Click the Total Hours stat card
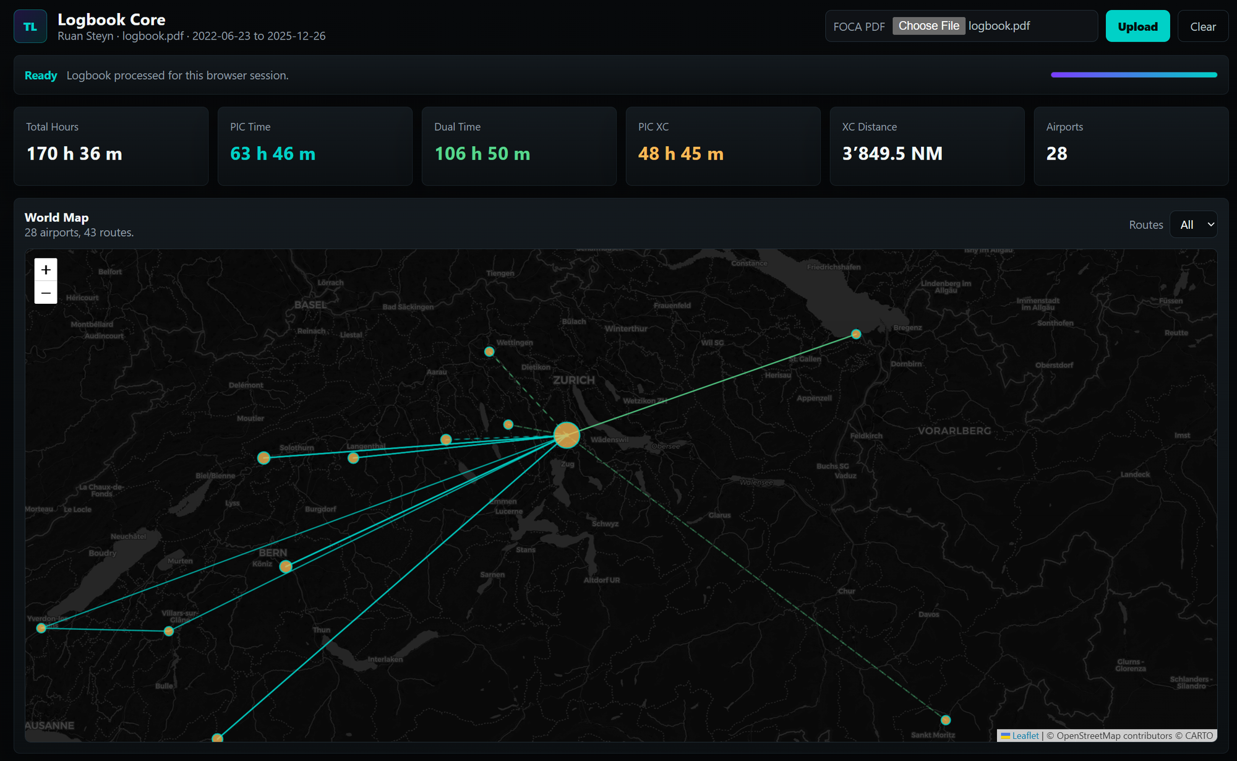The width and height of the screenshot is (1237, 761). pos(111,146)
